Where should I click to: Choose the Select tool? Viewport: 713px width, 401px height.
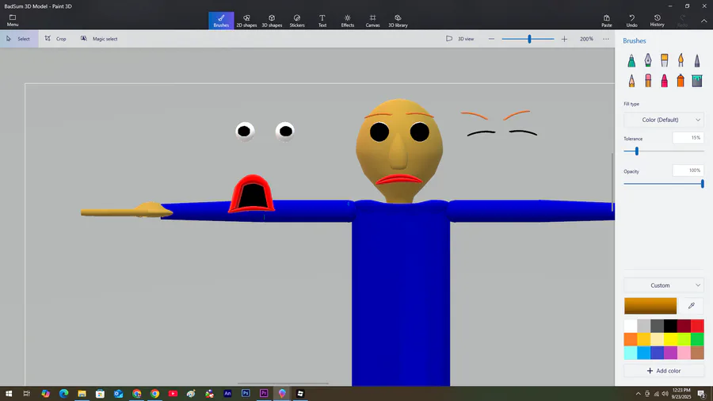18,39
